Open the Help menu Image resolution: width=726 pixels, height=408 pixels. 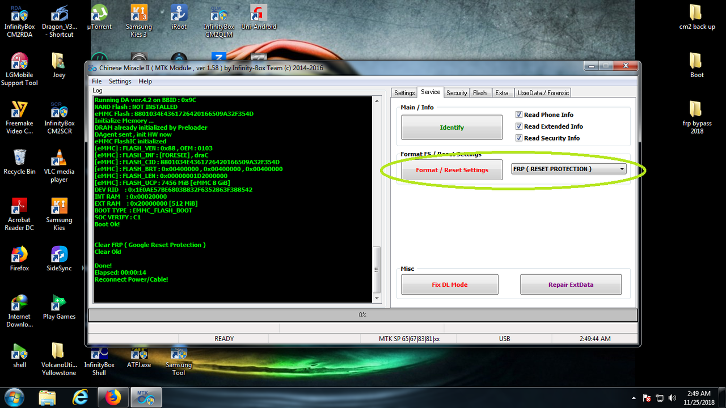click(x=145, y=81)
